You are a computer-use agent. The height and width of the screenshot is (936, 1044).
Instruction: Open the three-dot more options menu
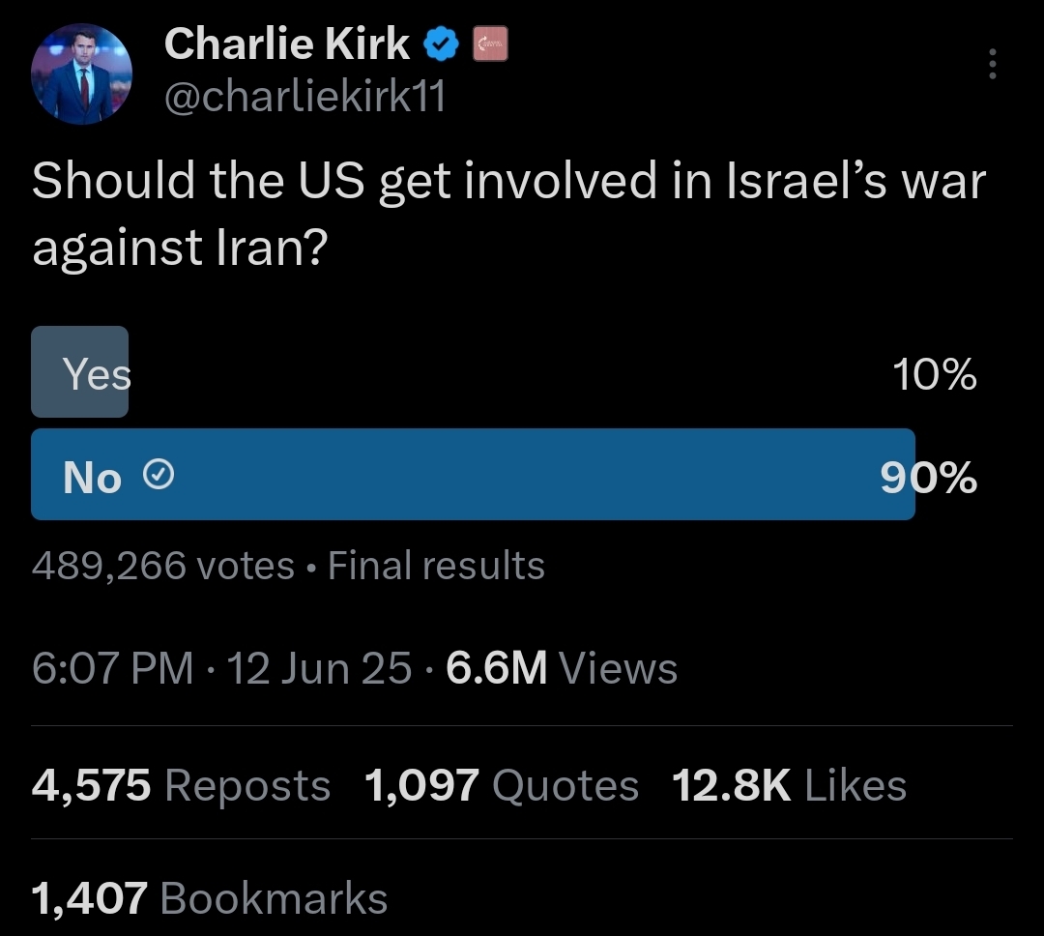[x=992, y=64]
